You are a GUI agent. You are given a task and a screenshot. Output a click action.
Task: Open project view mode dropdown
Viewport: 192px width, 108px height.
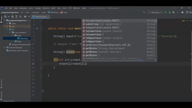7,16
